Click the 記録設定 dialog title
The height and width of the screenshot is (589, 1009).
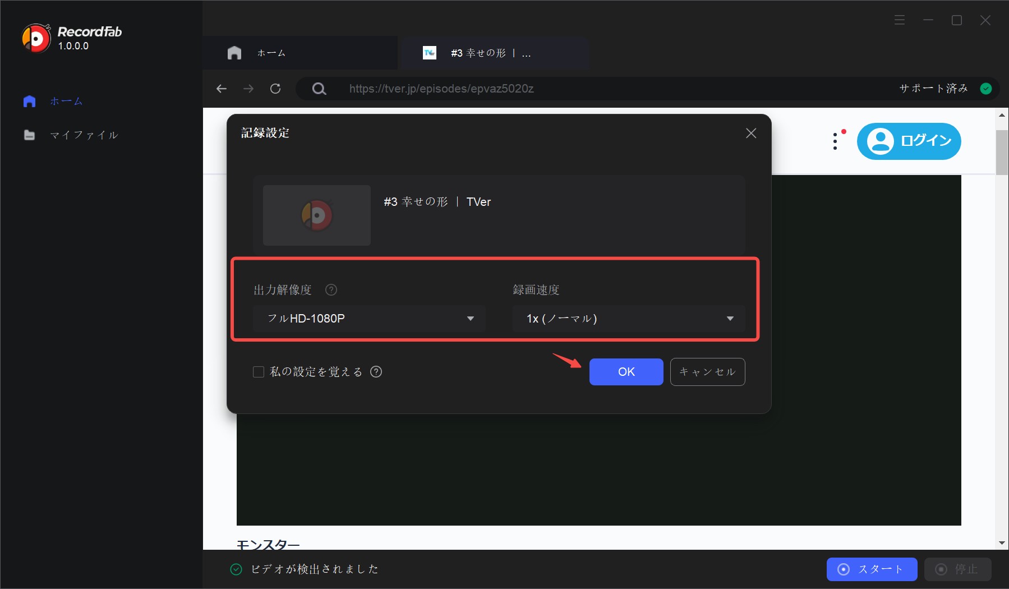(265, 133)
